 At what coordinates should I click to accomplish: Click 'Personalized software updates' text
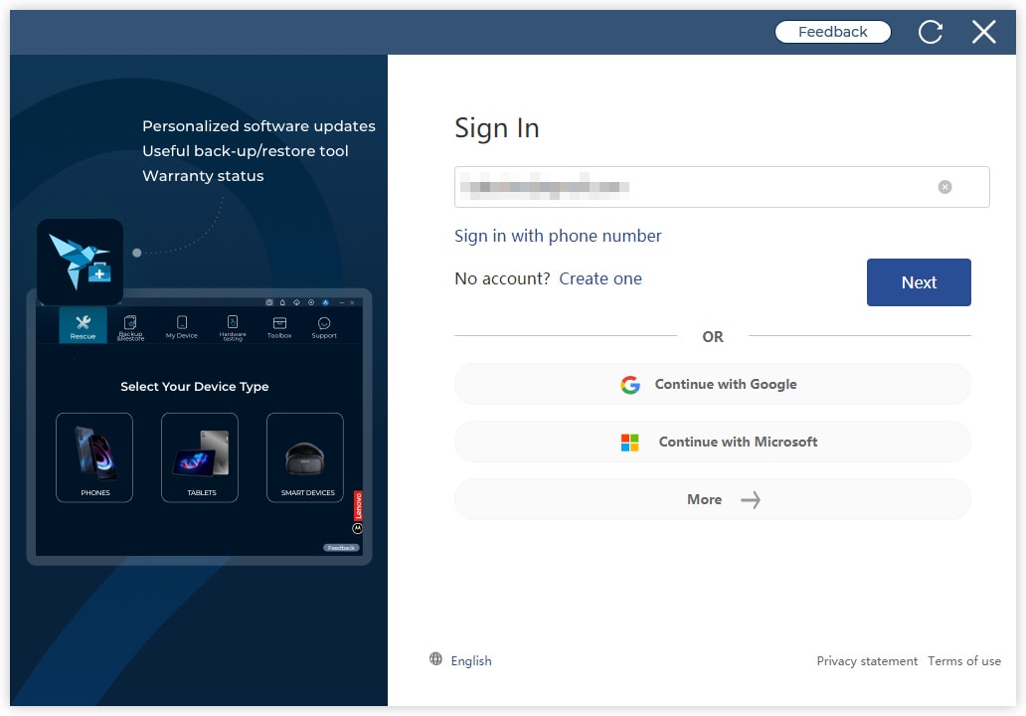pos(258,125)
